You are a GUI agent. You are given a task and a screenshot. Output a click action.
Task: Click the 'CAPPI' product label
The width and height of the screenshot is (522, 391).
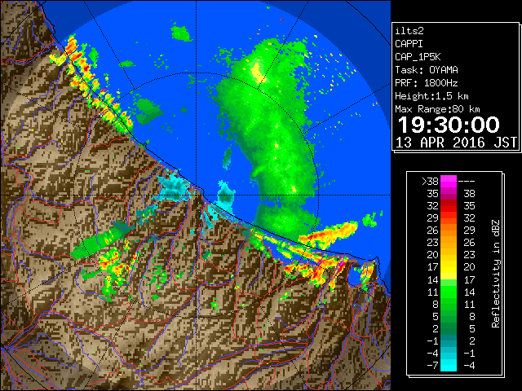(409, 44)
